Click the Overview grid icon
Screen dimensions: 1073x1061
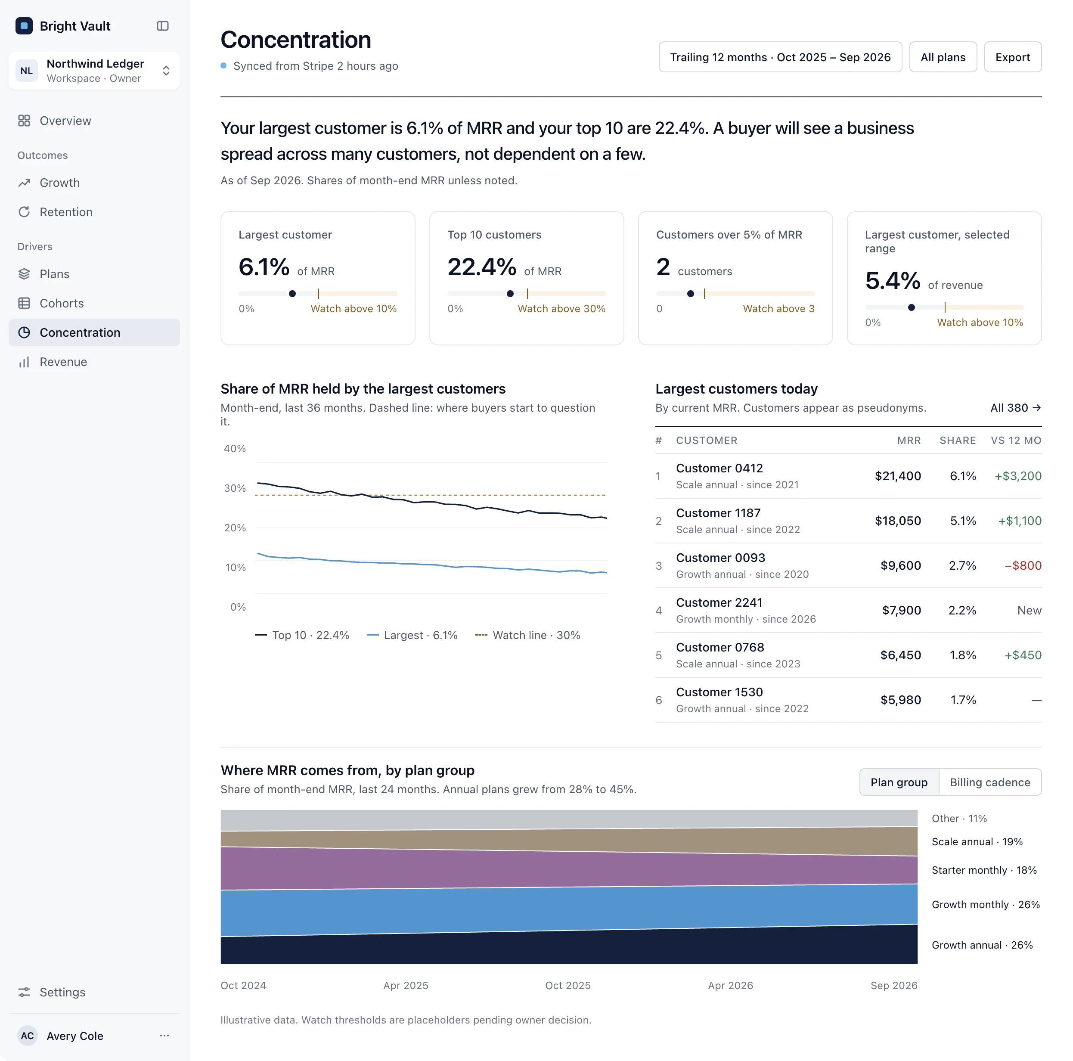(24, 121)
